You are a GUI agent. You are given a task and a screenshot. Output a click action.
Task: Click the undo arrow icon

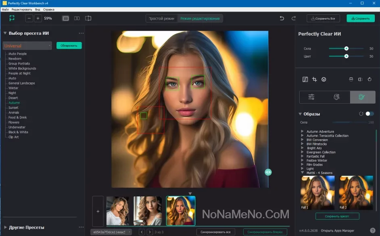pos(282,18)
